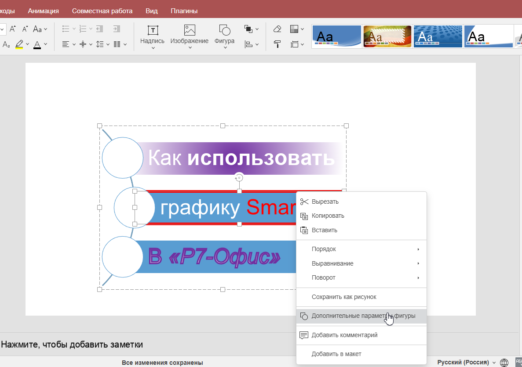This screenshot has height=367, width=522.
Task: Open the Анимация tab
Action: (x=43, y=11)
